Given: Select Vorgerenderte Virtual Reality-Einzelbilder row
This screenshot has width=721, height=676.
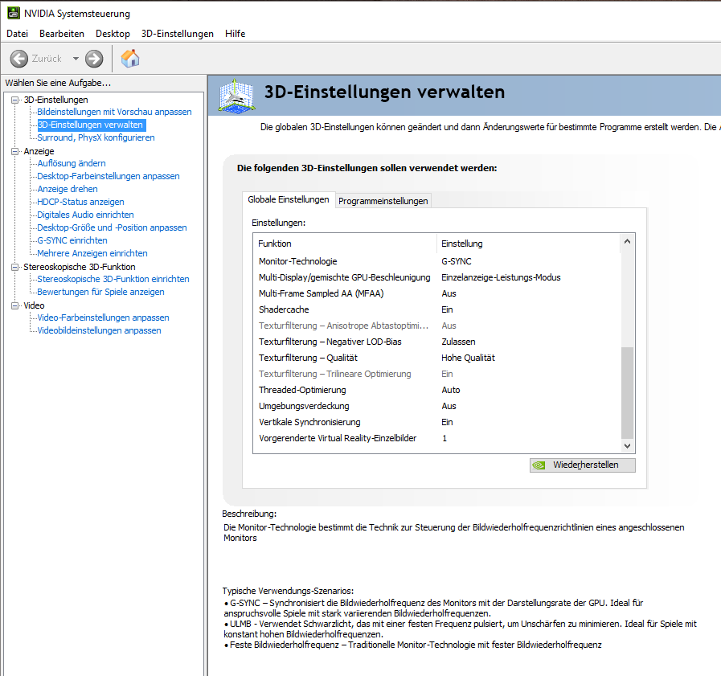Looking at the screenshot, I should tap(436, 438).
